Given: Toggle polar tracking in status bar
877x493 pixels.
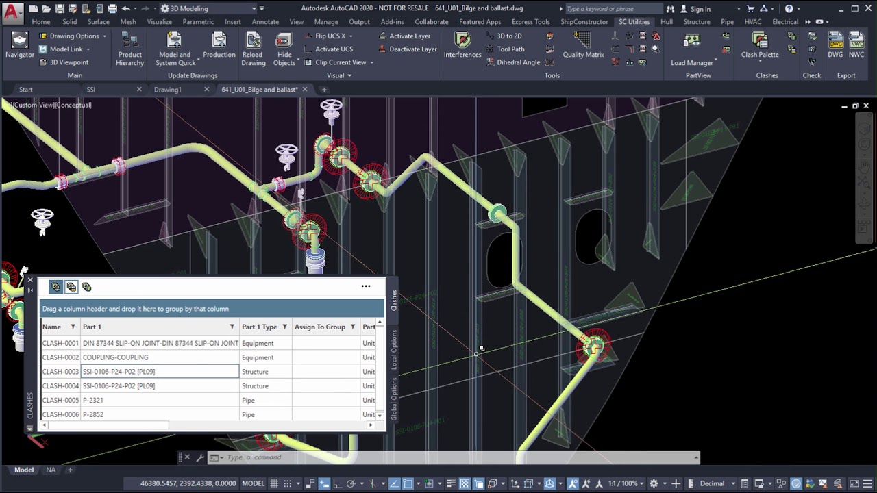Looking at the screenshot, I should point(350,483).
